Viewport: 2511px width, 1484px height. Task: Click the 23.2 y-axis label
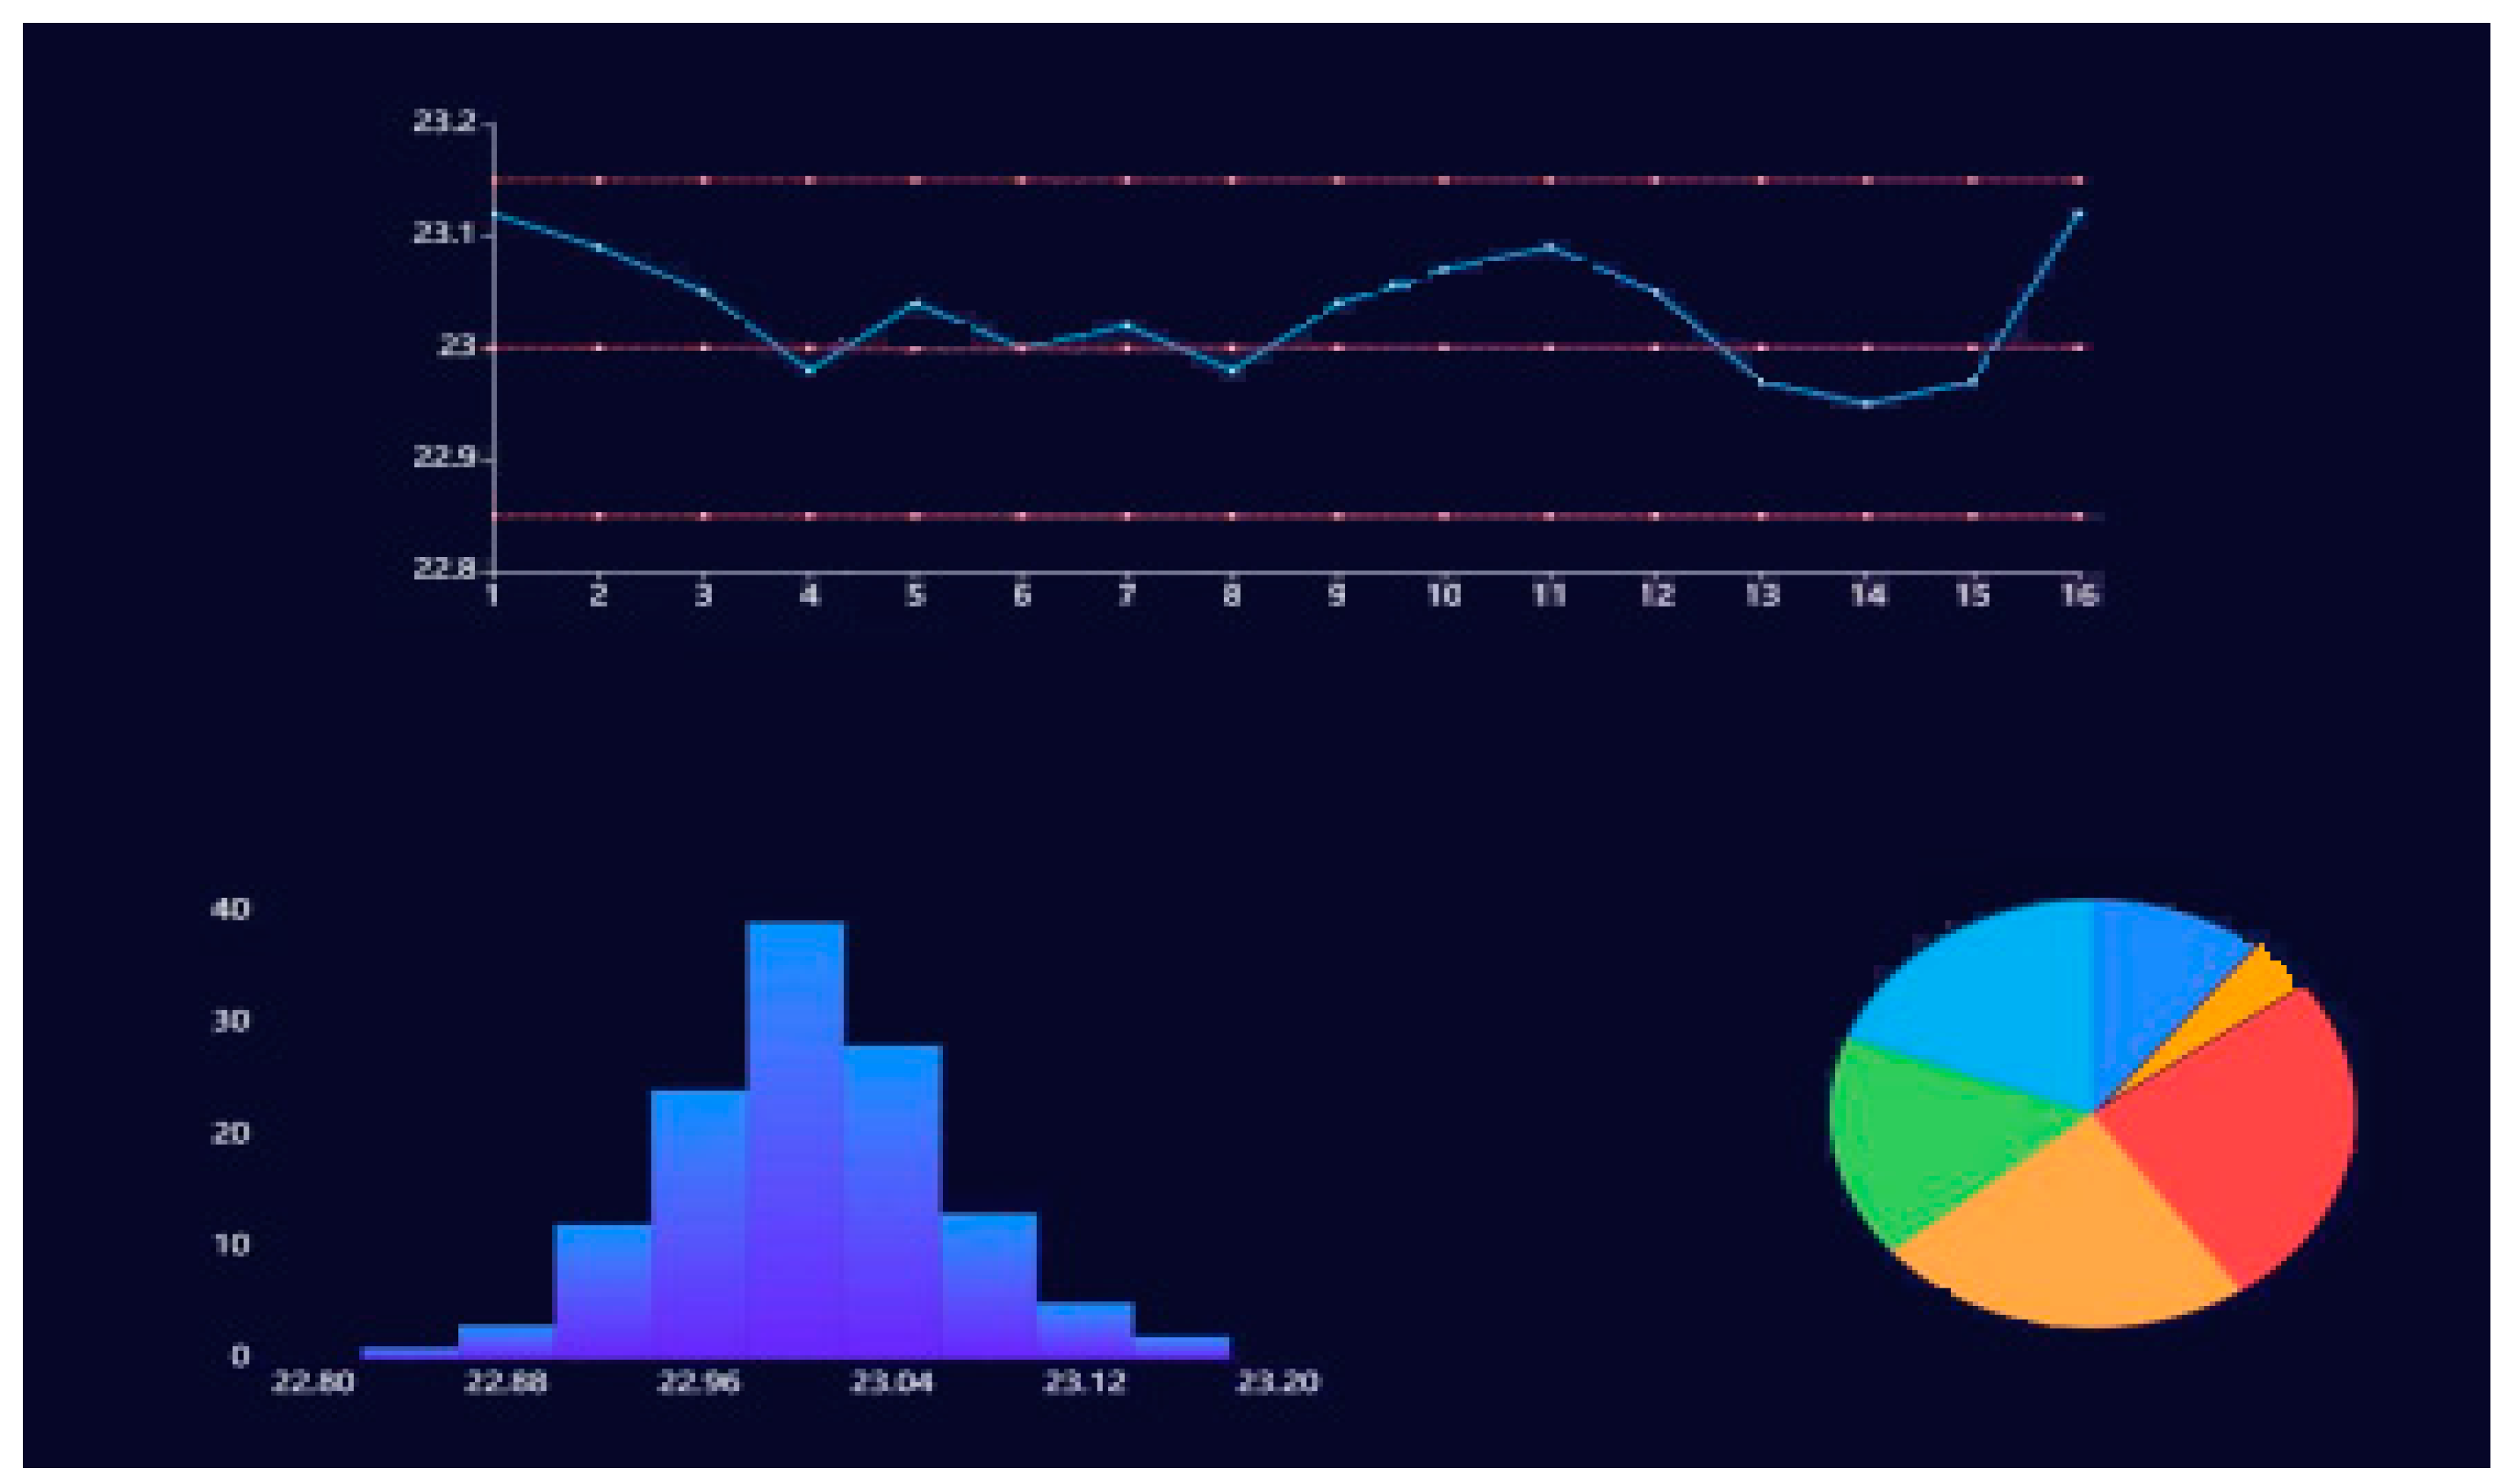446,122
